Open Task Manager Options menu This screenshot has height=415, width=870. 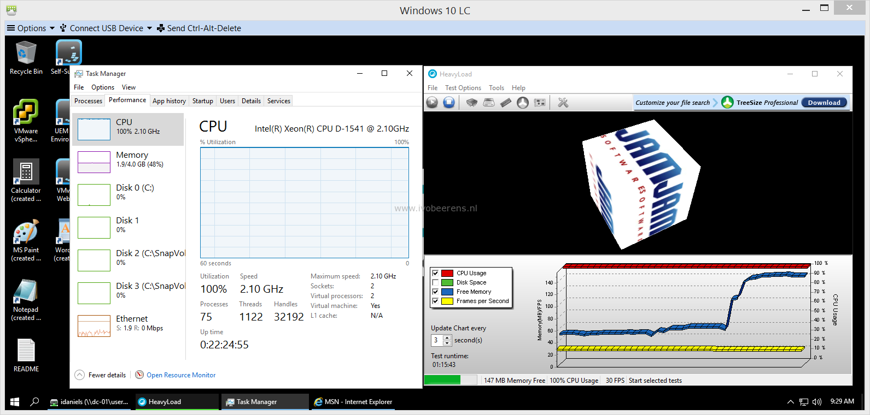point(103,87)
